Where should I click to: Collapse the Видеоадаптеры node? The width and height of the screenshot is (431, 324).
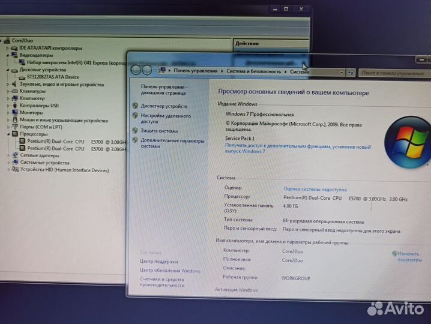[8, 56]
